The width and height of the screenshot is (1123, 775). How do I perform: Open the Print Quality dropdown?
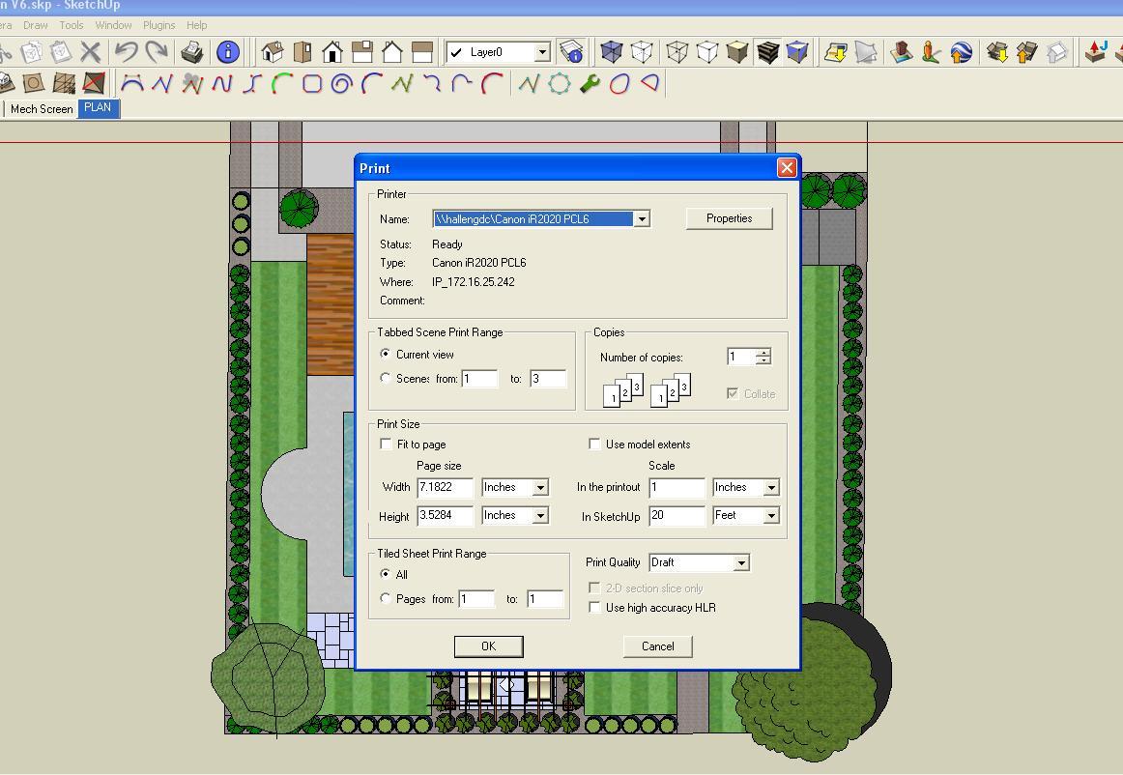pos(741,563)
